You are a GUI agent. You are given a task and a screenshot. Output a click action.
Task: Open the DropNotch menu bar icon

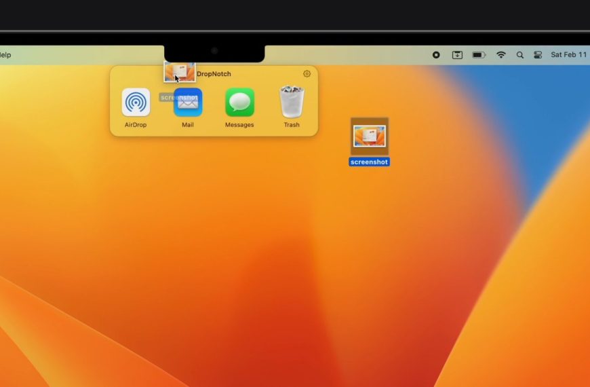457,55
